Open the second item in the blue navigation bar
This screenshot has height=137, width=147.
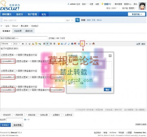click(20, 14)
